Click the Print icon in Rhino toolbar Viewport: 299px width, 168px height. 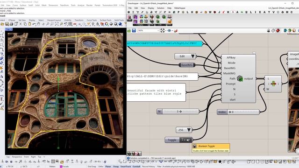point(11,24)
